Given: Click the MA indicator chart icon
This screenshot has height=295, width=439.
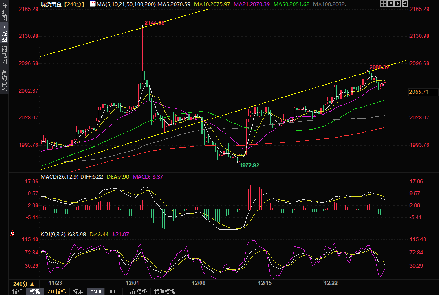Looking at the screenshot, I should click(92, 4).
